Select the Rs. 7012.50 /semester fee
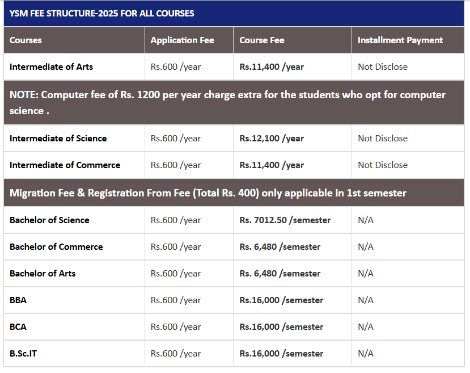 pos(285,220)
